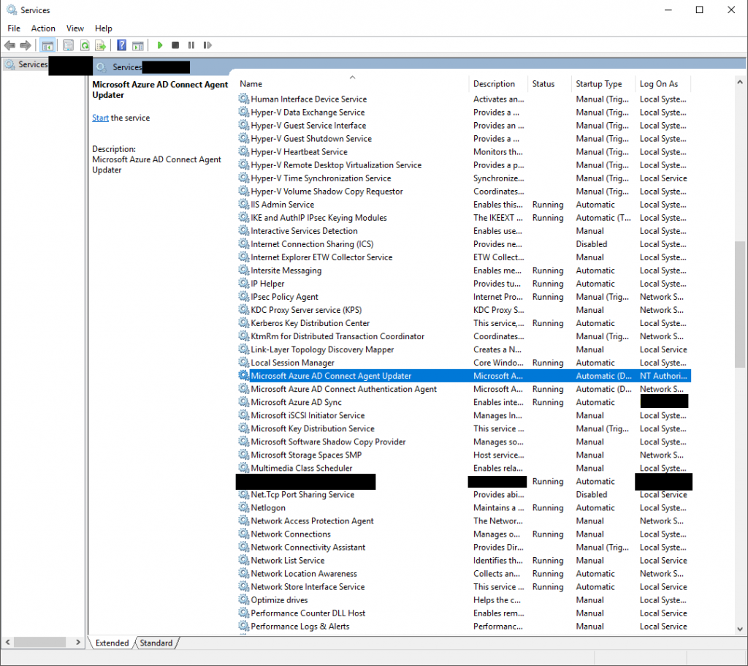Click the gear icon beside Local Session Manager
Viewport: 748px width, 666px height.
point(244,363)
